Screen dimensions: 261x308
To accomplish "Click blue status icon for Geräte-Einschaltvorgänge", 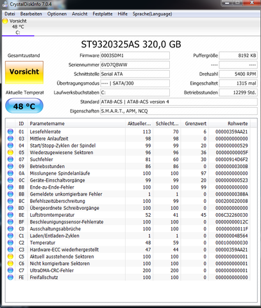I will point(10,180).
